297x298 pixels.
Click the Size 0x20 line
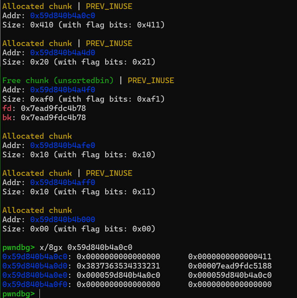(x=79, y=62)
